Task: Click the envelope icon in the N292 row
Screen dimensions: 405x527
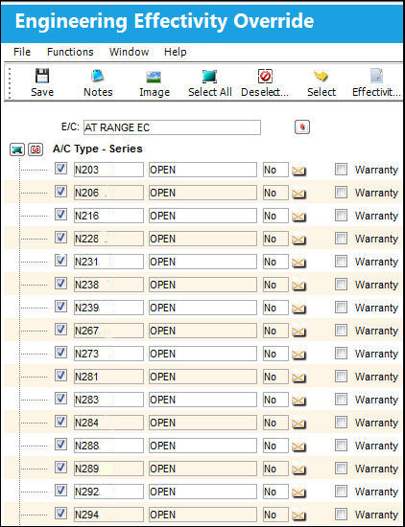Action: (298, 493)
